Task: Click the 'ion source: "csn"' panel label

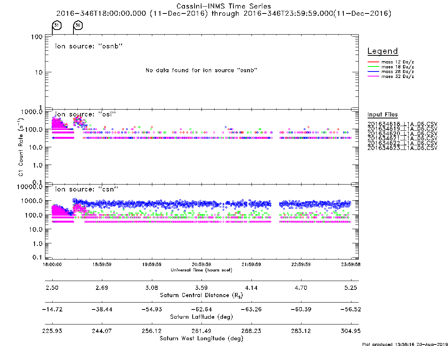Action: (x=87, y=189)
